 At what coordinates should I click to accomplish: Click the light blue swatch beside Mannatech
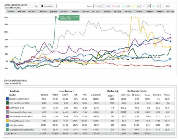(x=7, y=125)
